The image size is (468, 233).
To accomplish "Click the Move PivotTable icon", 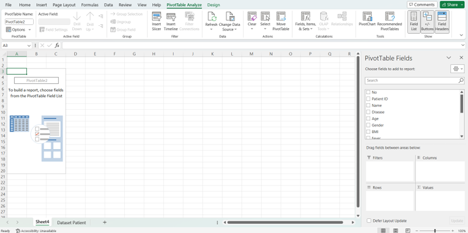I will tap(281, 17).
